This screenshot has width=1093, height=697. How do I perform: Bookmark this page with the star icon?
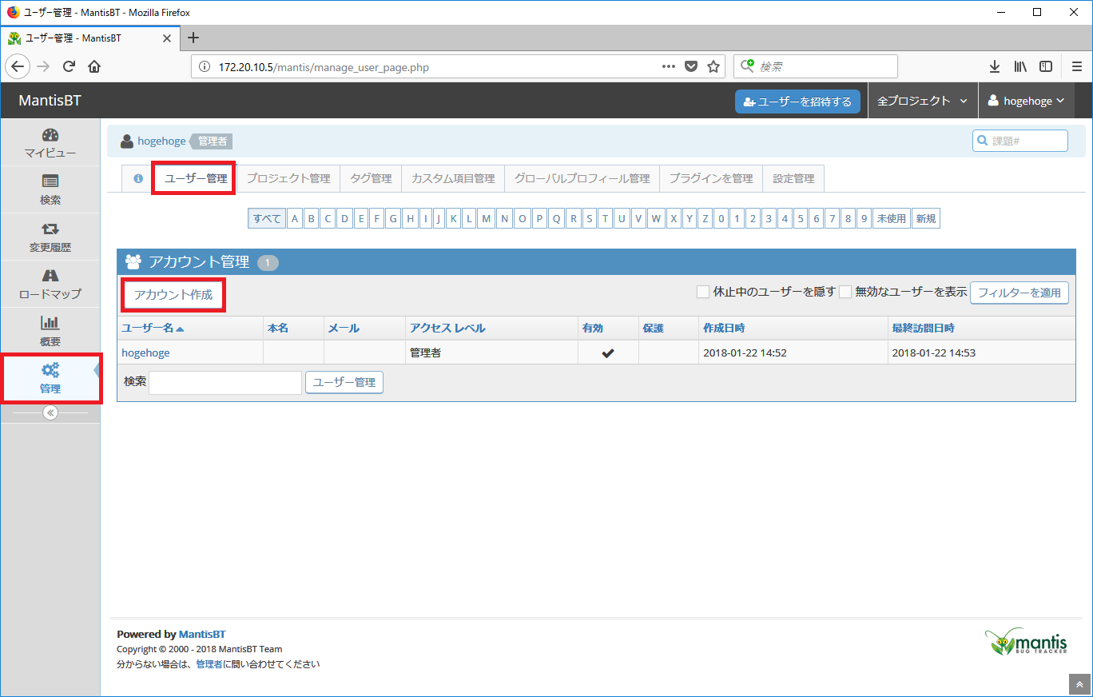[x=713, y=66]
